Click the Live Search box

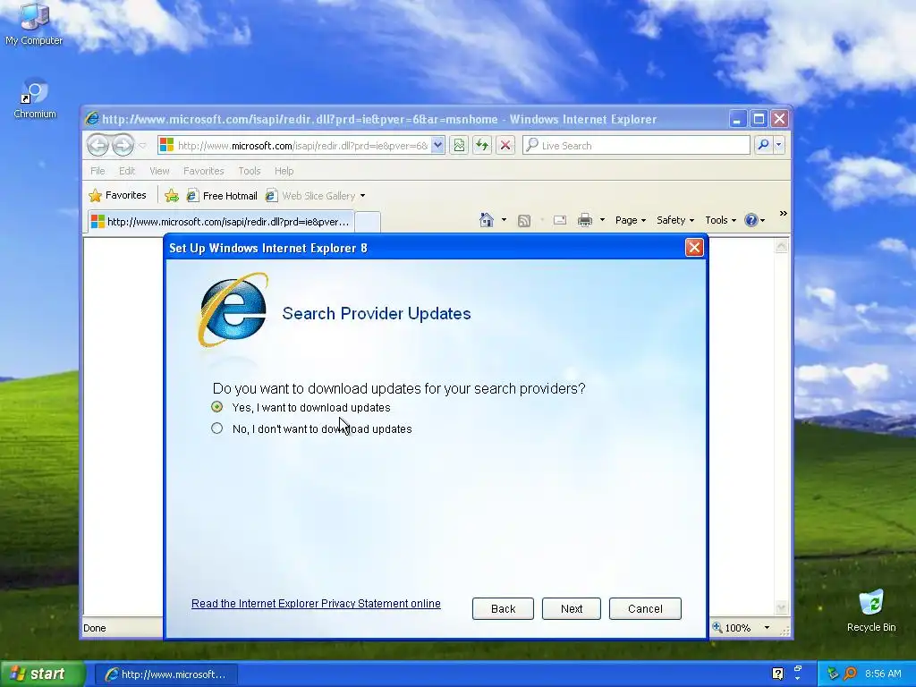point(636,146)
